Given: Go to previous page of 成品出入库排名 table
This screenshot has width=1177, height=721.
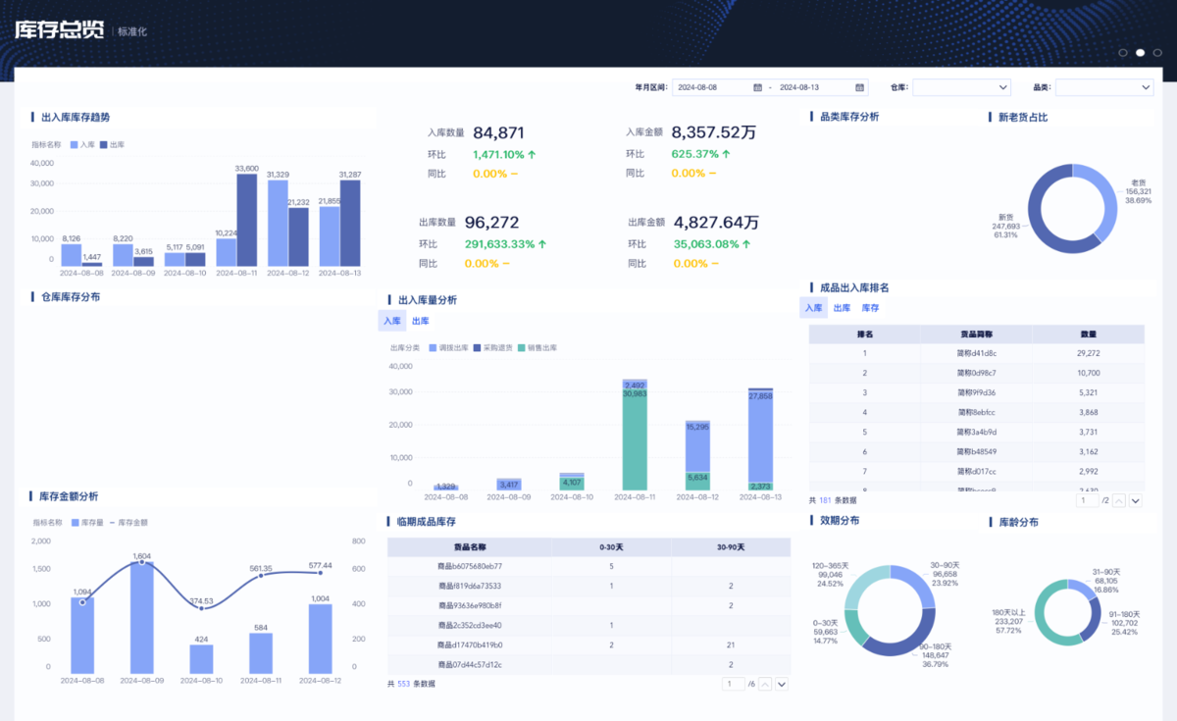Looking at the screenshot, I should tap(1118, 500).
